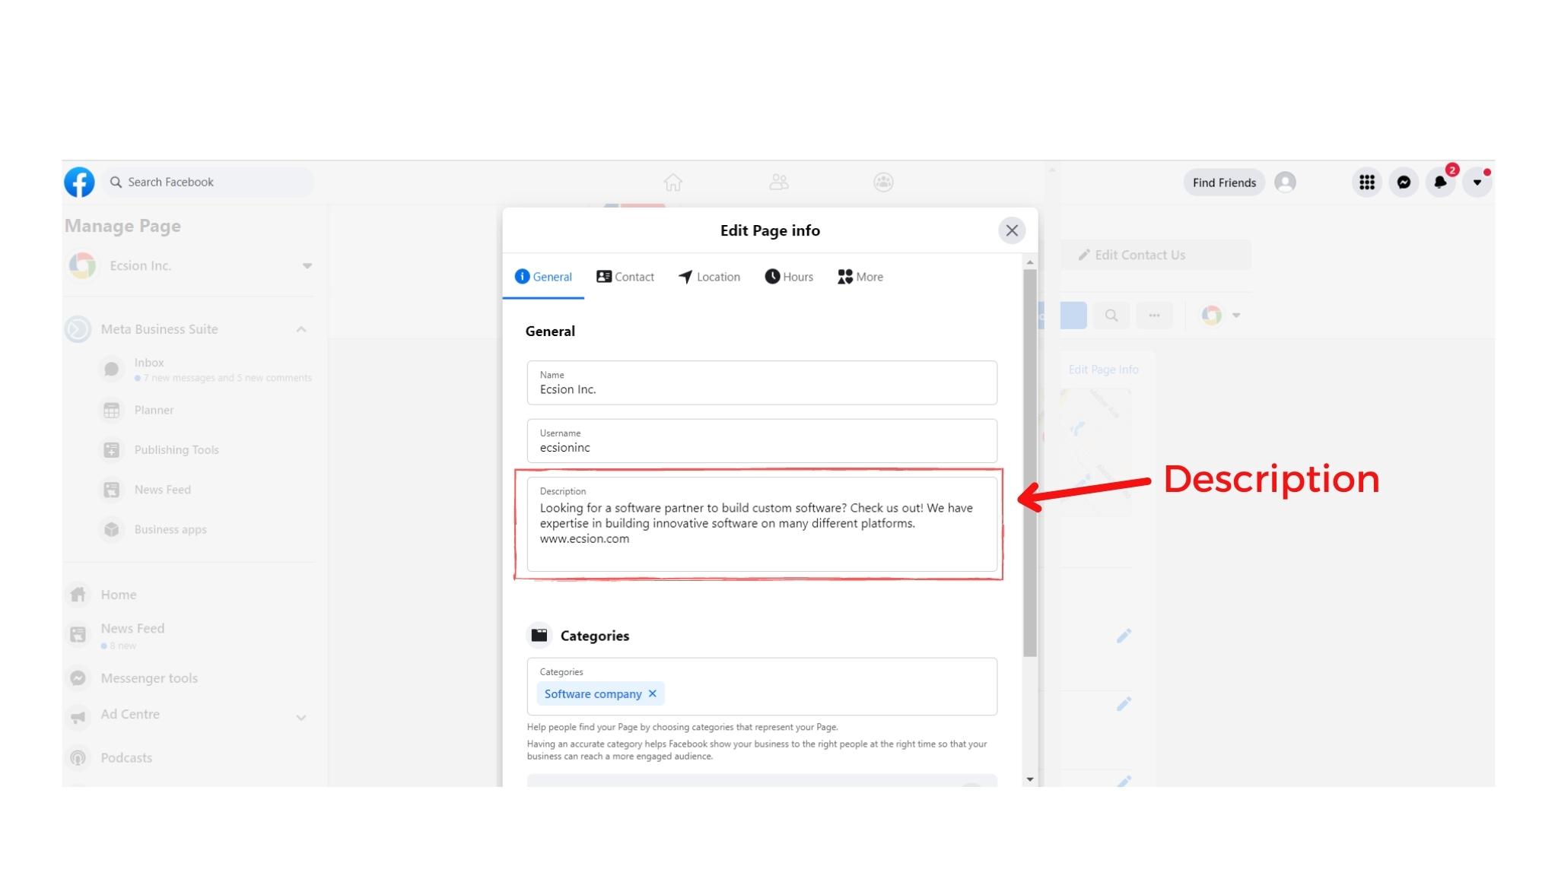Open Inbox in Meta Business Suite
The width and height of the screenshot is (1558, 882).
[x=149, y=363]
